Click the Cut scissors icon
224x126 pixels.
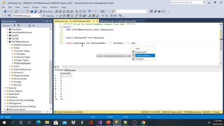coord(77,12)
